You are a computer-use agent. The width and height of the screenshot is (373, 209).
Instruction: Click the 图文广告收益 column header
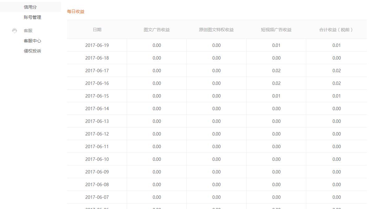click(x=157, y=30)
